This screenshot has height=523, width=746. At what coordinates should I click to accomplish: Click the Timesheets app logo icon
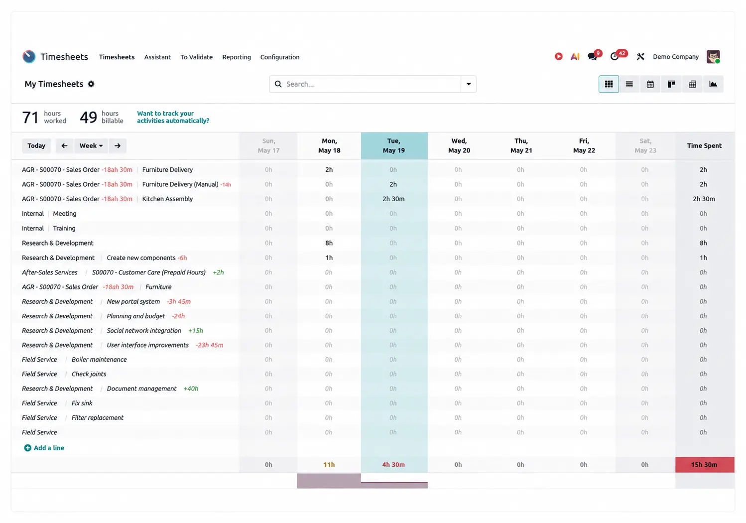(x=29, y=57)
